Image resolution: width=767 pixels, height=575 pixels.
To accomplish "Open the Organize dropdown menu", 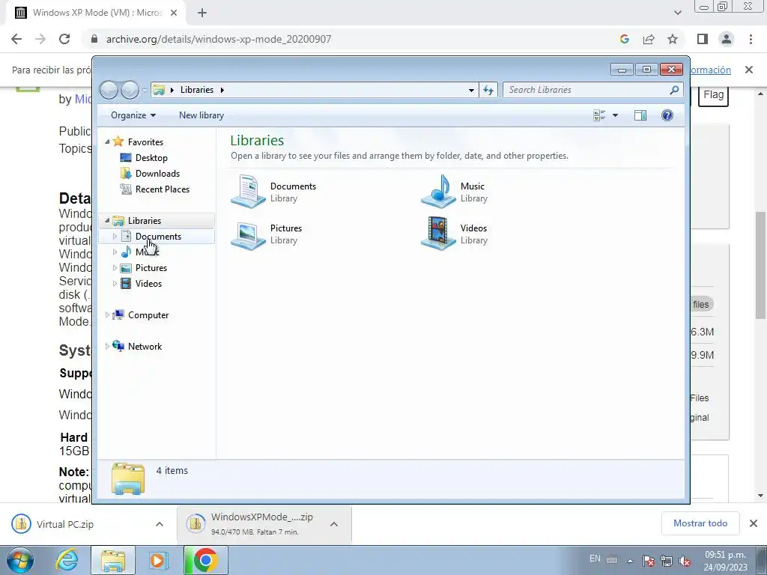I will tap(133, 115).
